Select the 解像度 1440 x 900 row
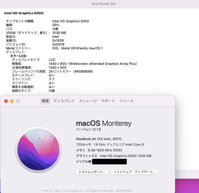The height and width of the screenshot is (193, 199). [75, 64]
